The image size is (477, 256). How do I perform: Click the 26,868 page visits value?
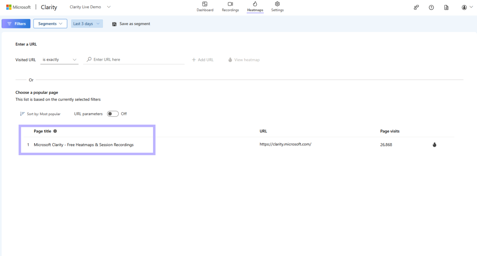point(386,145)
